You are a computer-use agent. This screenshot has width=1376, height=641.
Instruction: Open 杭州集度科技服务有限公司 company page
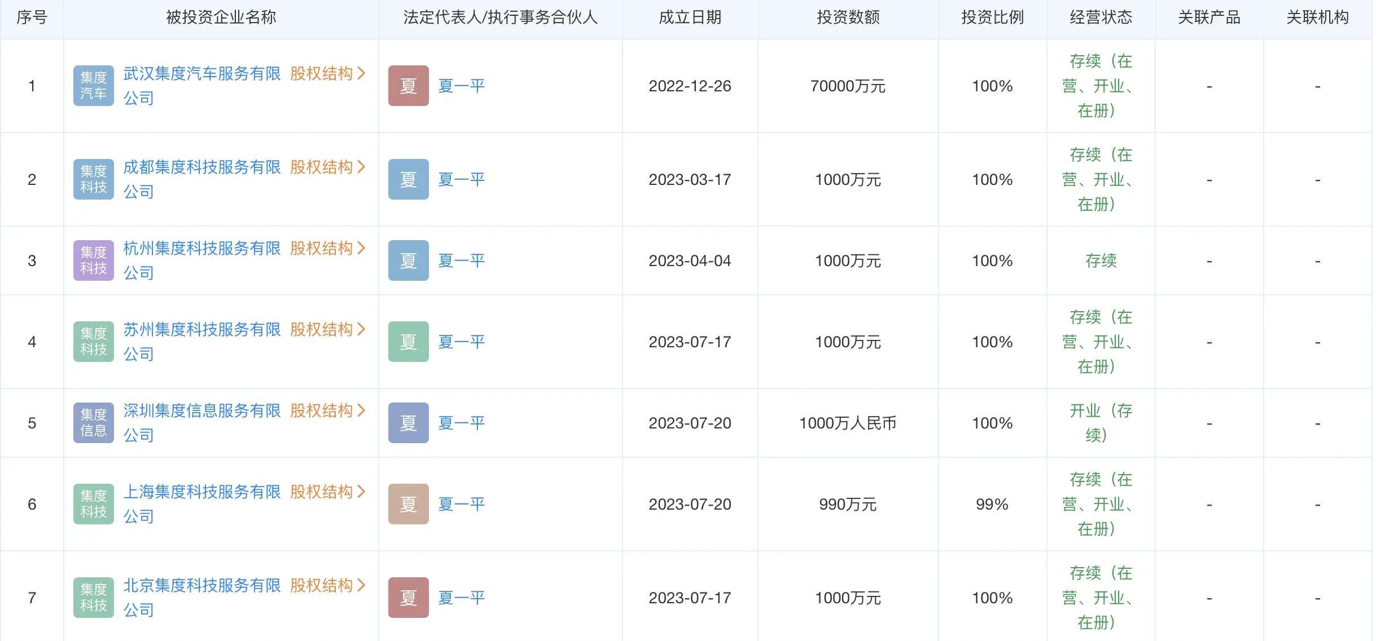click(202, 260)
